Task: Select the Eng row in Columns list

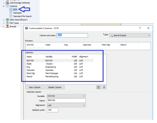Action: (60, 67)
